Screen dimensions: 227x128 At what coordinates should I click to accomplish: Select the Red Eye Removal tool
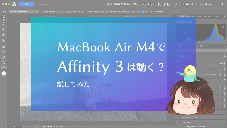tap(4, 35)
